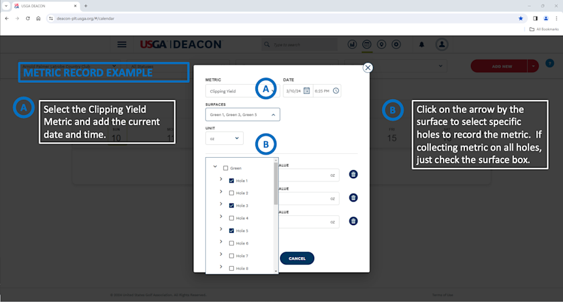The image size is (563, 302).
Task: Open the user profile avatar
Action: 442,44
